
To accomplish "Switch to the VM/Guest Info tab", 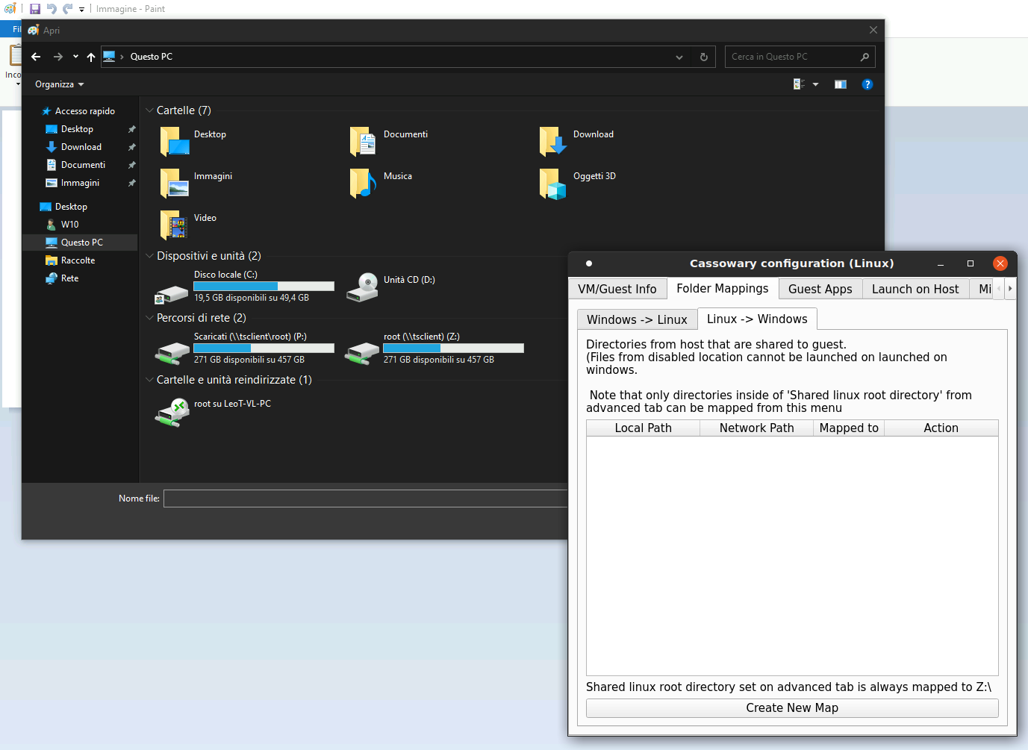I will coord(617,289).
